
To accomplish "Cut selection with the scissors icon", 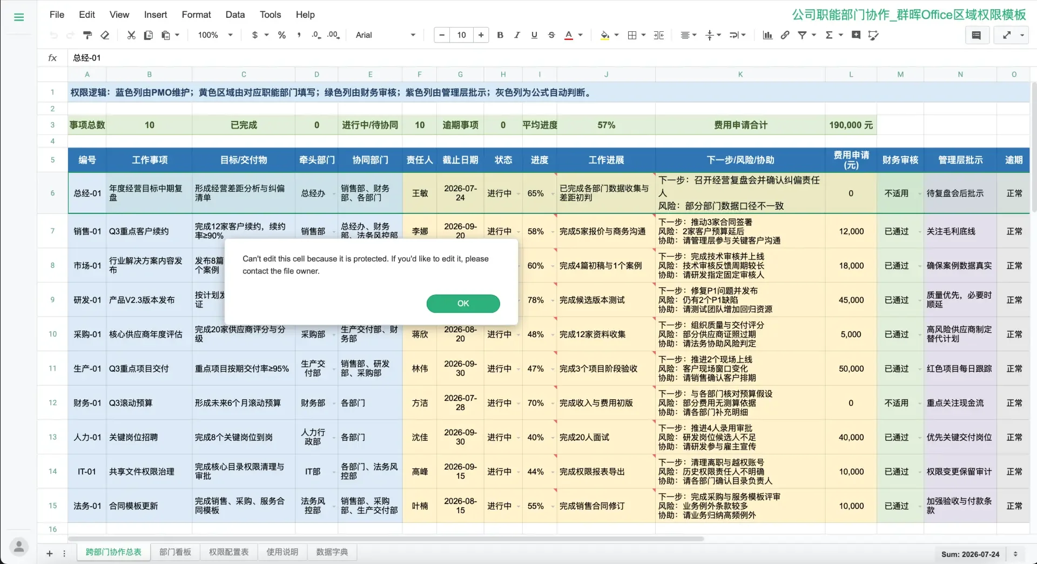I will 131,35.
